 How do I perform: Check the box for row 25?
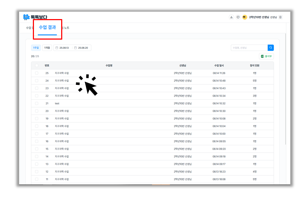point(37,73)
